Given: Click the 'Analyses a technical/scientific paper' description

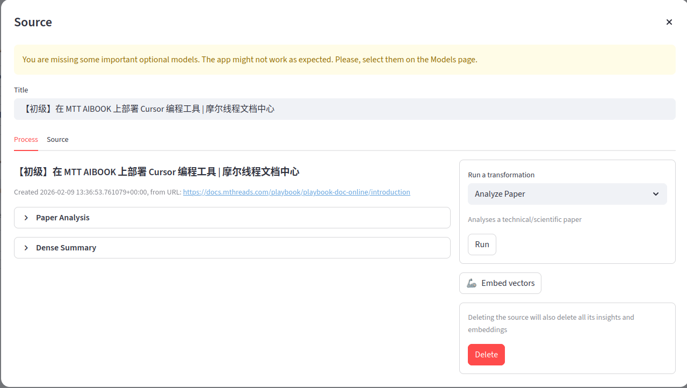Looking at the screenshot, I should (x=525, y=219).
